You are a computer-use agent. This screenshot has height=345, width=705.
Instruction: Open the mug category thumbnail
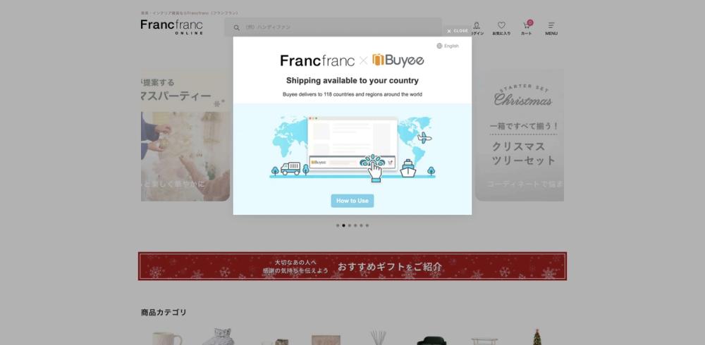point(166,337)
